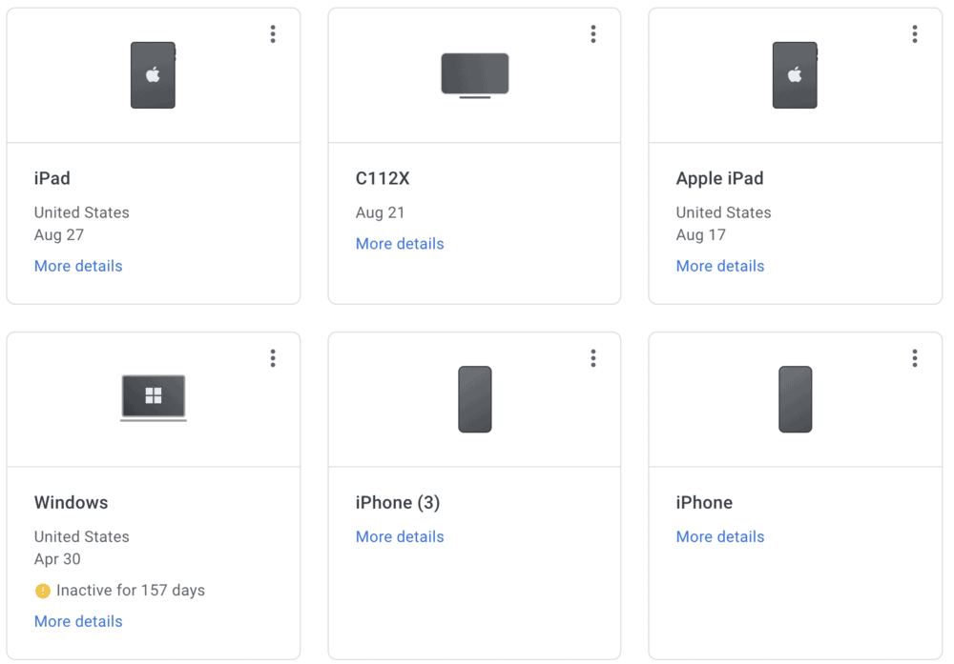Open the three-dot menu on the C112X card

593,33
